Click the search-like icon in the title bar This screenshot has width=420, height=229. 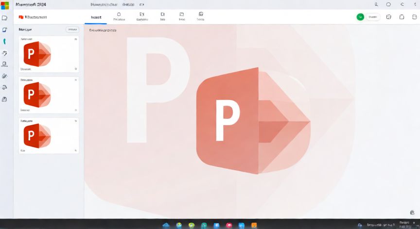click(x=376, y=4)
